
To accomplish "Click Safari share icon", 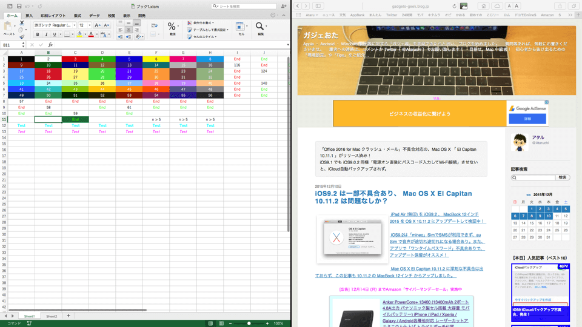I will 560,6.
